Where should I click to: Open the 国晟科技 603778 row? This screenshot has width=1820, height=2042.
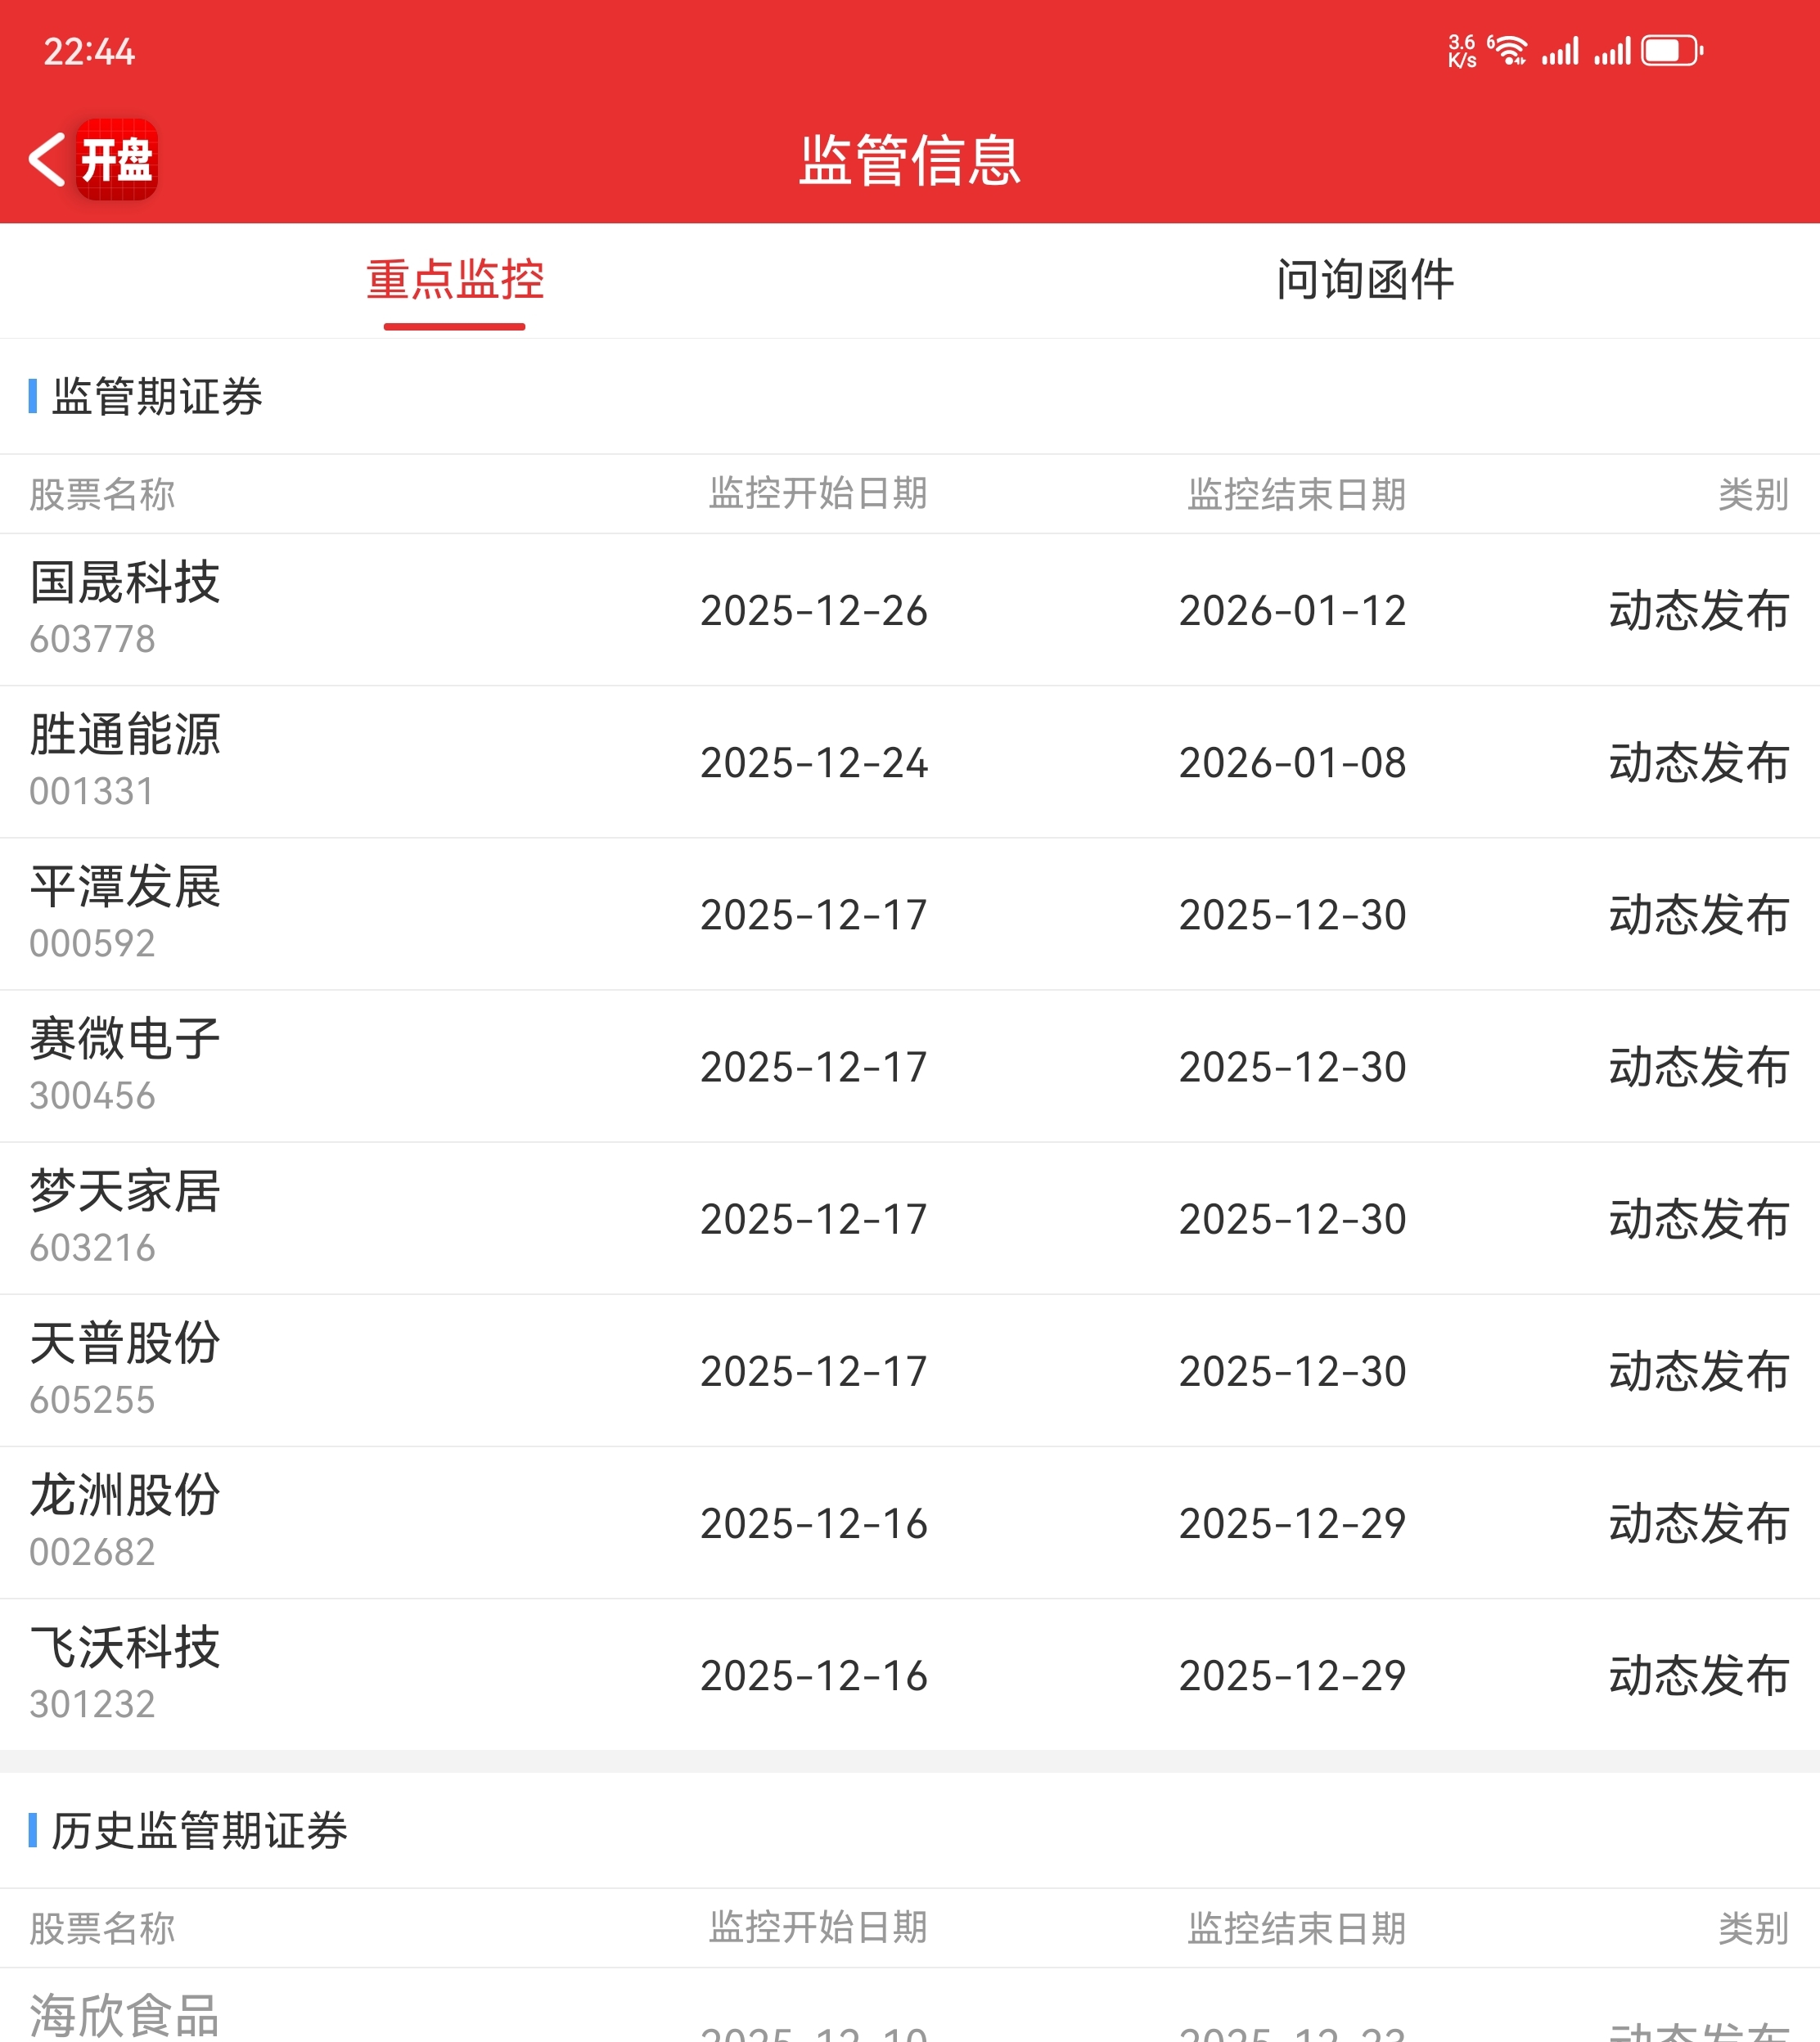[x=125, y=609]
